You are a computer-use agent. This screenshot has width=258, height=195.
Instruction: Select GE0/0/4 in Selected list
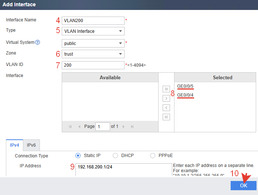[x=185, y=95]
